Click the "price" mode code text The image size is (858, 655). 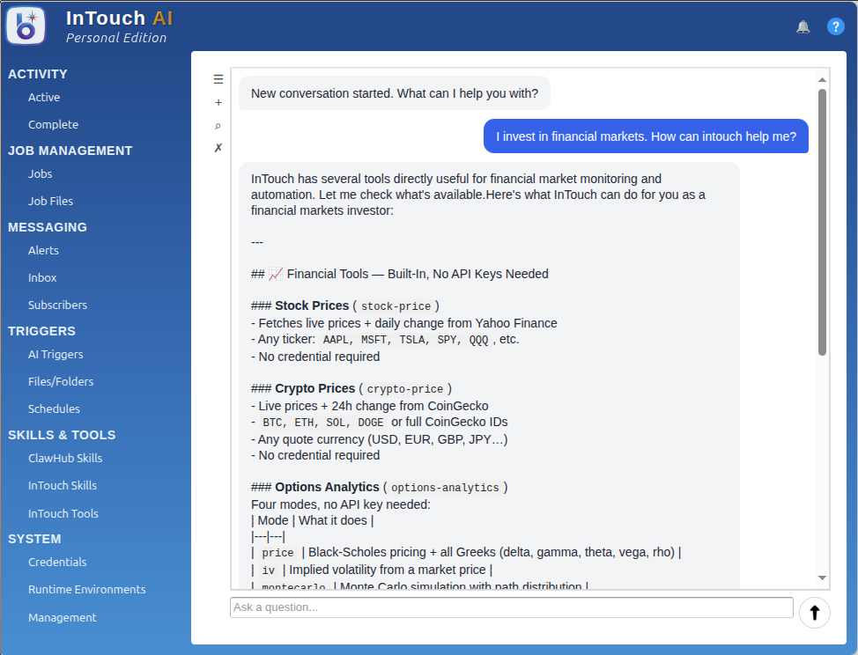point(277,553)
